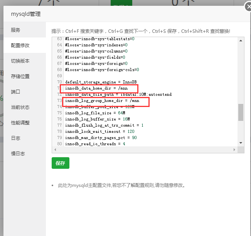This screenshot has height=236, width=251.
Task: Click the innodb_read_io_threads = 4 line
Action: click(x=95, y=144)
